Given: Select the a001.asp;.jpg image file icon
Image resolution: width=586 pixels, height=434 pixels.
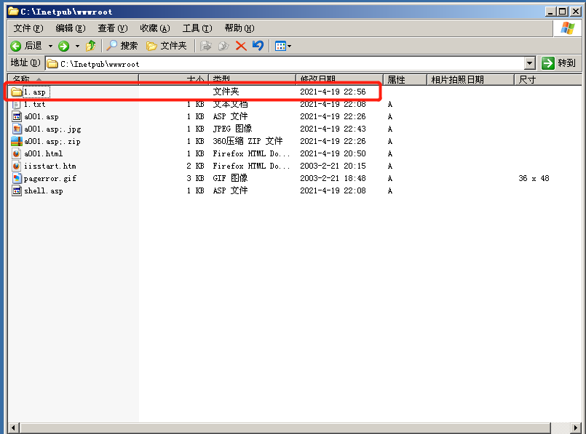Looking at the screenshot, I should point(17,129).
